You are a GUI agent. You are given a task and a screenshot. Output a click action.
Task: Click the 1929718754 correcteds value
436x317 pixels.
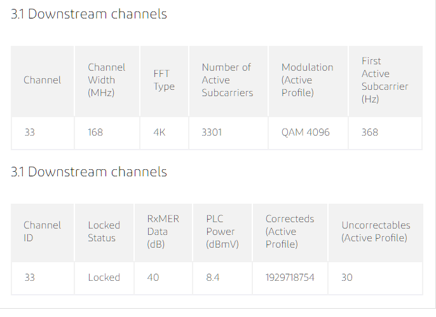coord(290,278)
